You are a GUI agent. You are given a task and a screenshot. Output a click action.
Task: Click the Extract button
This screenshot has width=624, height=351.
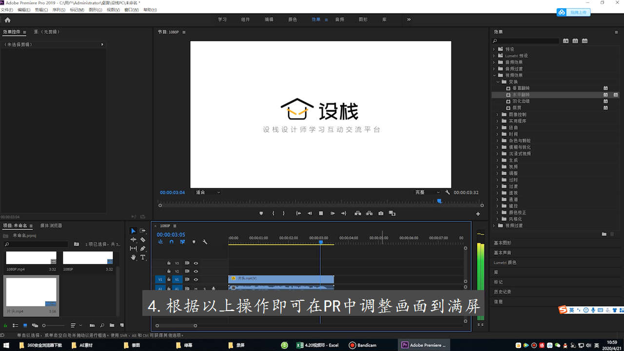(369, 214)
